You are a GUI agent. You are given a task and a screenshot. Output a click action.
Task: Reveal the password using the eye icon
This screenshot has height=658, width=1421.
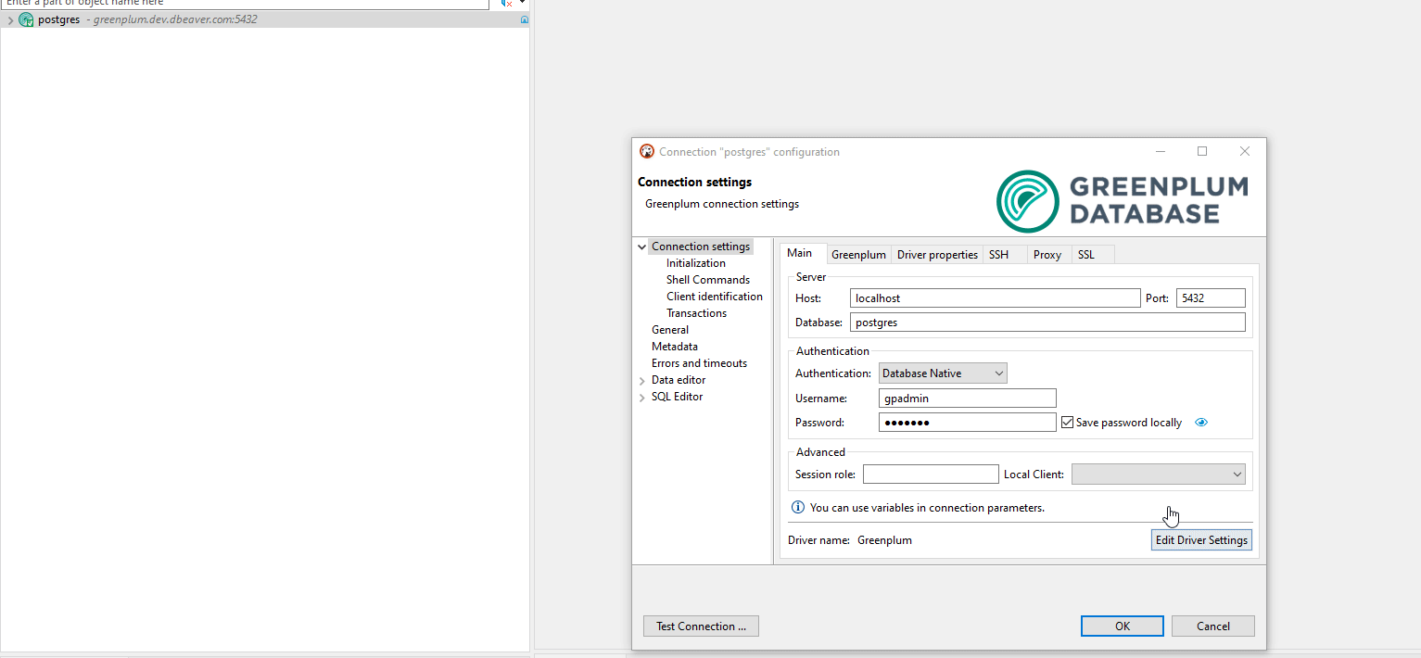click(1201, 422)
